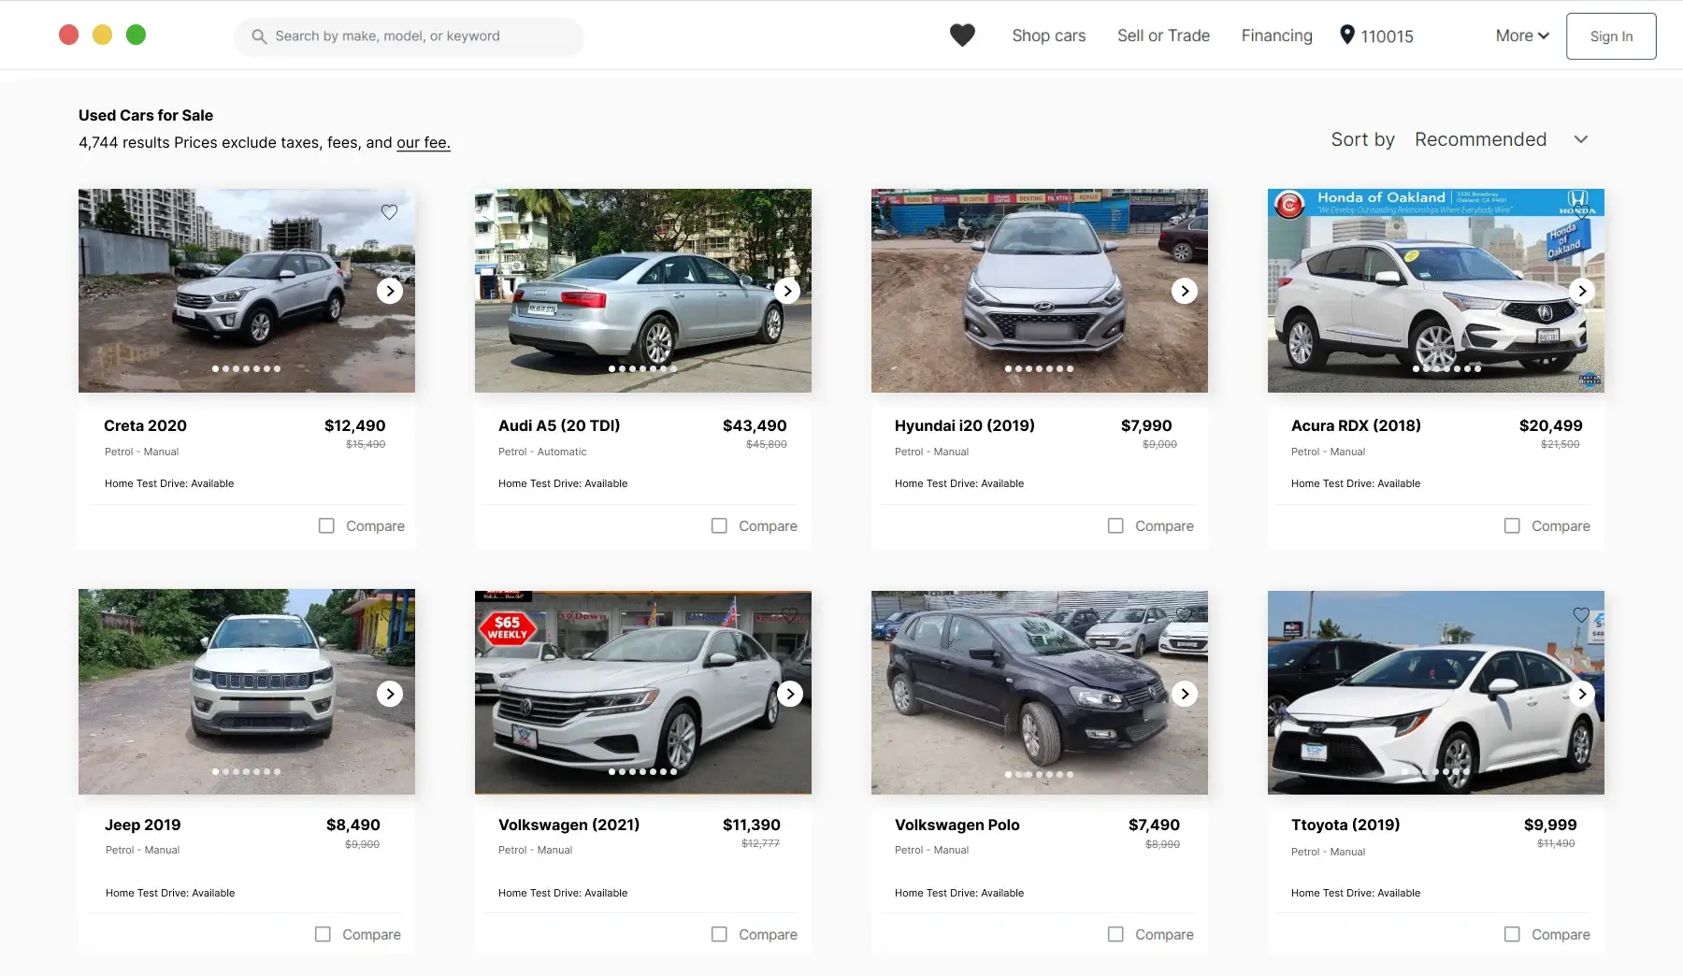The width and height of the screenshot is (1683, 976).
Task: Tick Compare for Volkswagen (2021)
Action: point(719,934)
